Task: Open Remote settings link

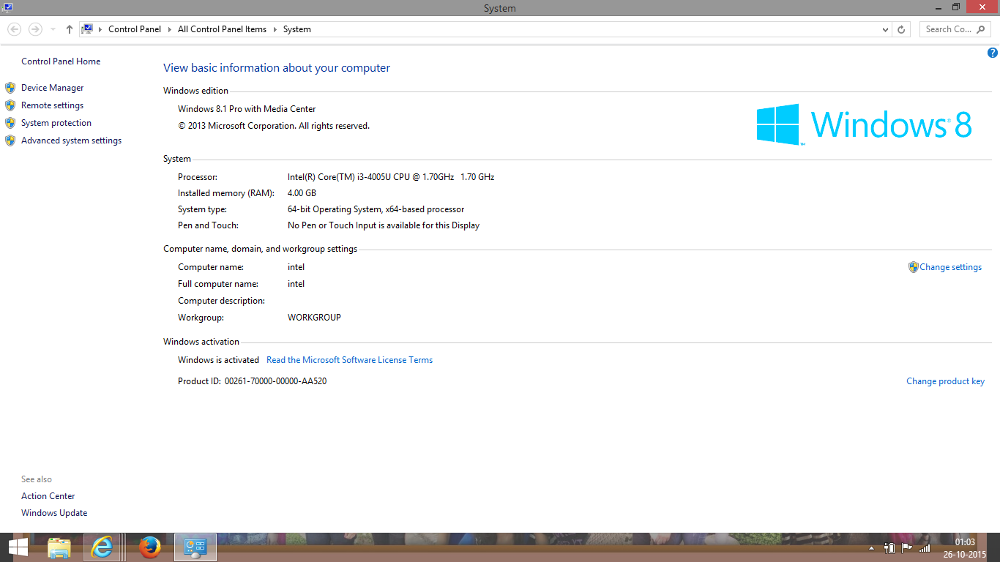Action: [52, 105]
